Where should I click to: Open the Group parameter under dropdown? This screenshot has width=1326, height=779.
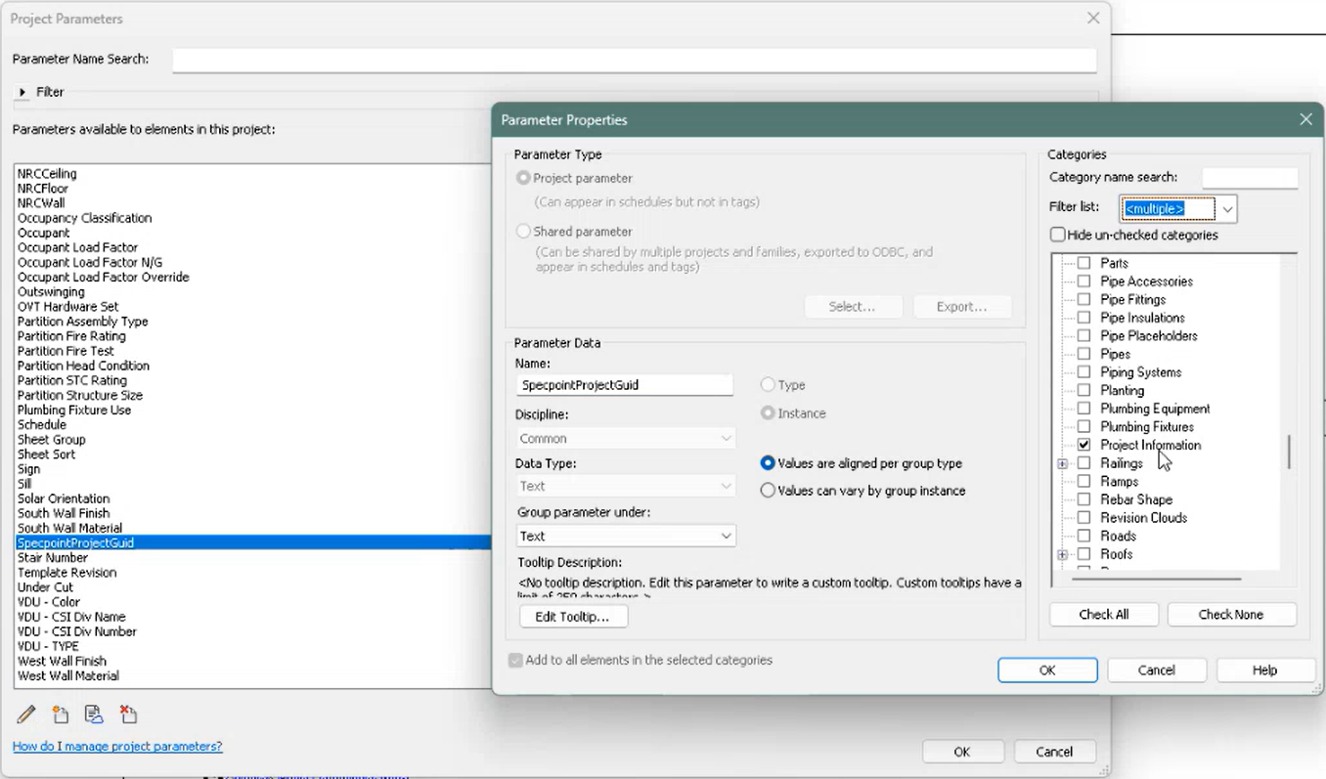pos(725,536)
